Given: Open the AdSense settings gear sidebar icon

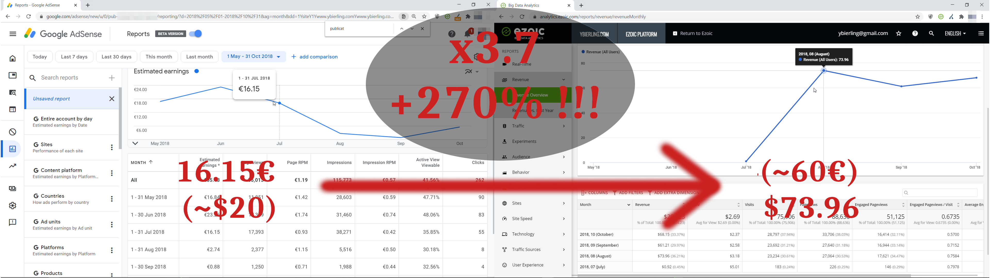Looking at the screenshot, I should coord(13,206).
